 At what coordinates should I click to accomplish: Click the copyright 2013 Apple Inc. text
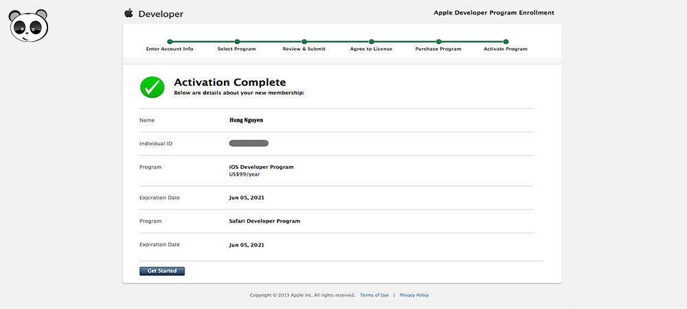coord(302,295)
